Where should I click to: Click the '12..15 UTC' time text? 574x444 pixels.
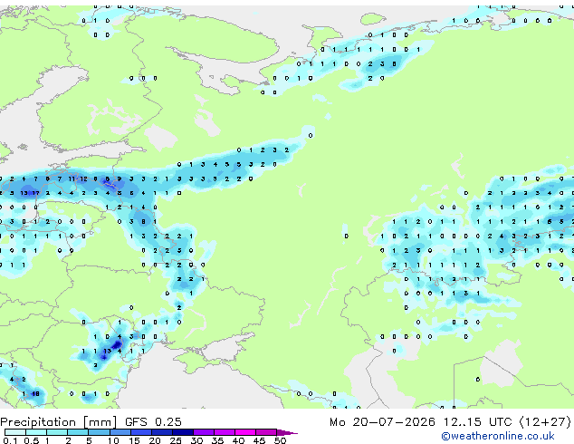(477, 422)
